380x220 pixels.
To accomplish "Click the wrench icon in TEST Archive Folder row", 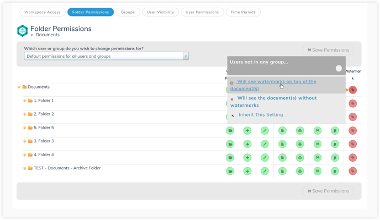I will click(265, 171).
